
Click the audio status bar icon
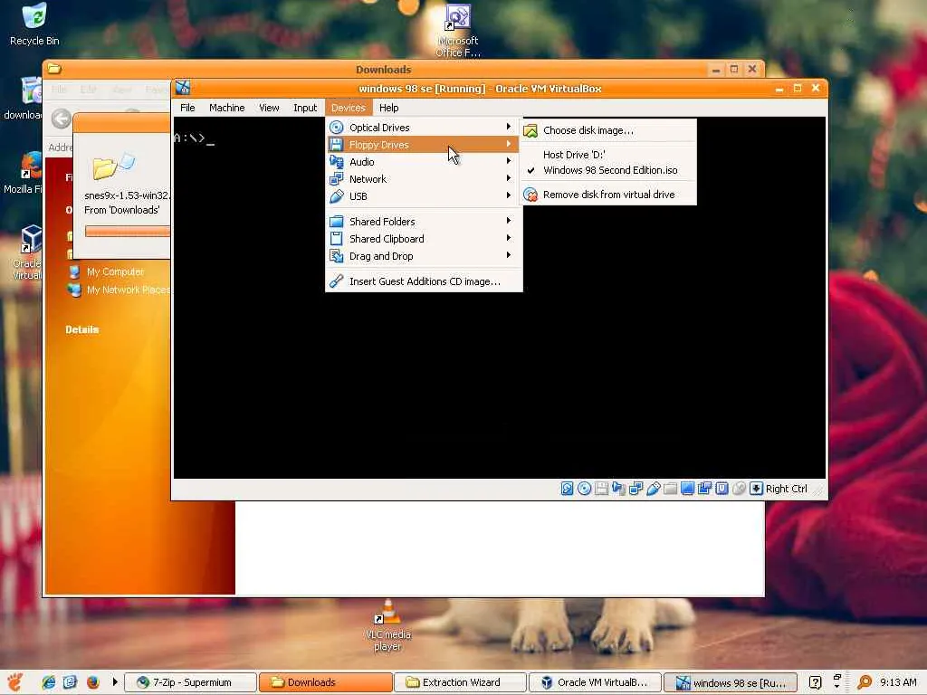pyautogui.click(x=618, y=488)
